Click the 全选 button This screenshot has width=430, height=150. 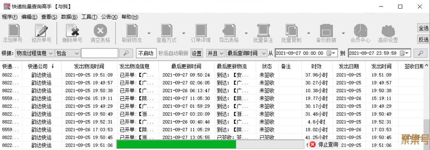423,28
